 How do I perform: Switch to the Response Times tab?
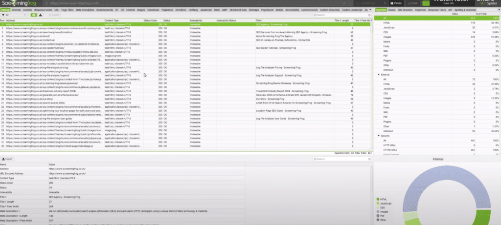(436, 10)
